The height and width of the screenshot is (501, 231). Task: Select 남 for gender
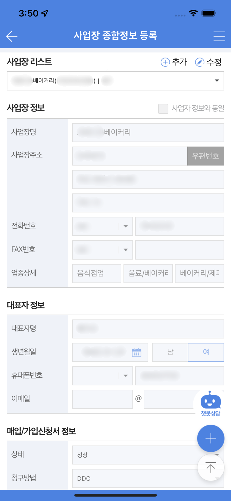click(170, 352)
